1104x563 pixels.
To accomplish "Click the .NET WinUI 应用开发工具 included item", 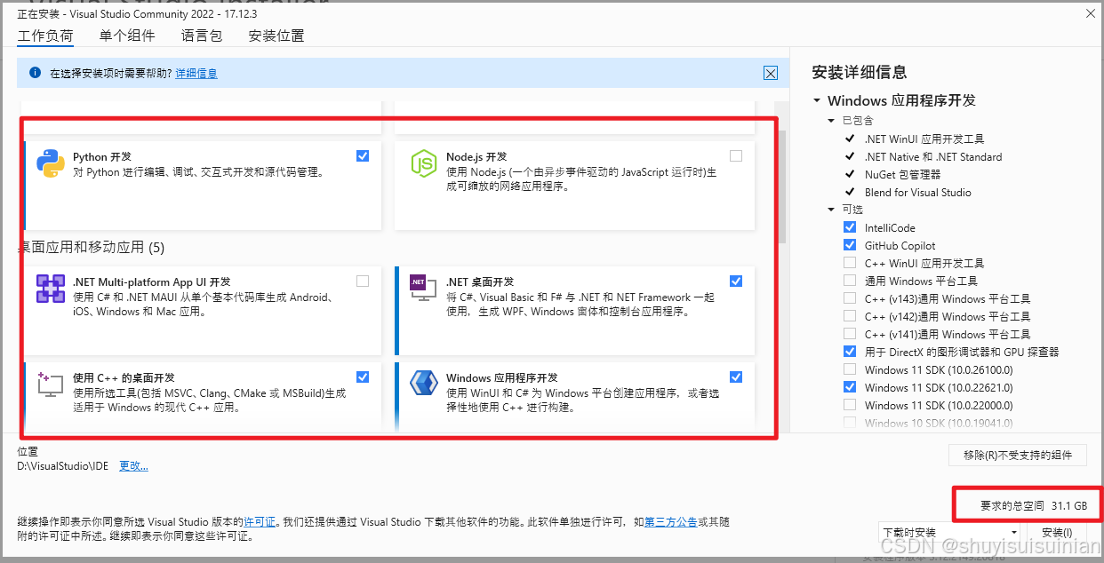I will [x=924, y=139].
